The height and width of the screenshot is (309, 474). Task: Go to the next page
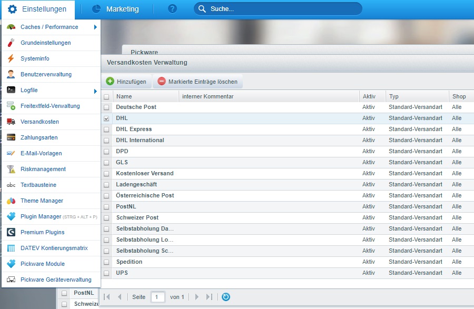pos(197,297)
